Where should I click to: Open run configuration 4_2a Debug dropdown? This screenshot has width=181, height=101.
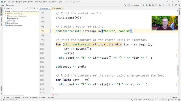coord(134,5)
